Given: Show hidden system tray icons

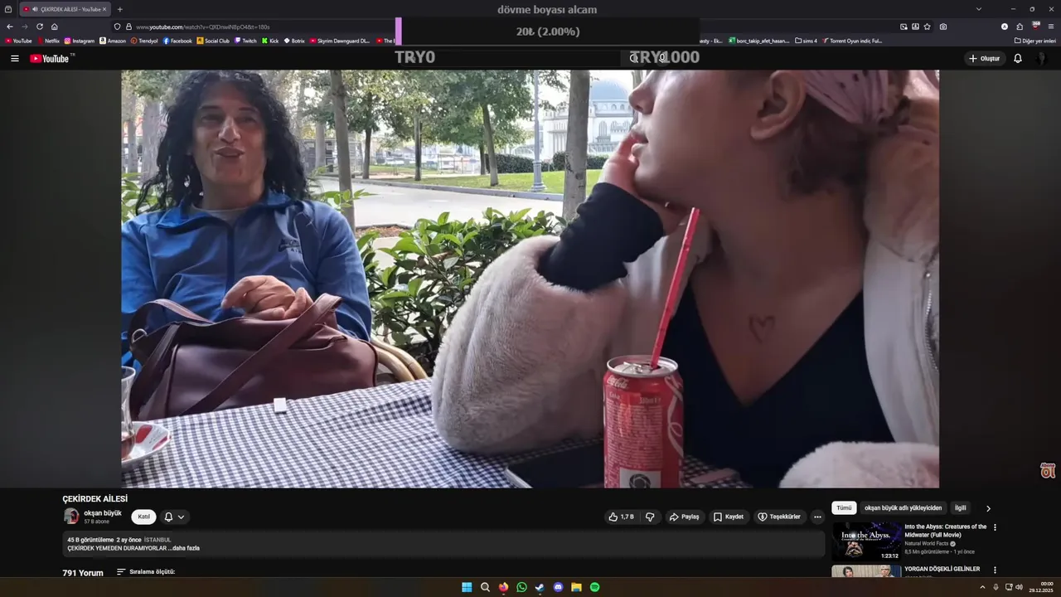Looking at the screenshot, I should click(982, 587).
